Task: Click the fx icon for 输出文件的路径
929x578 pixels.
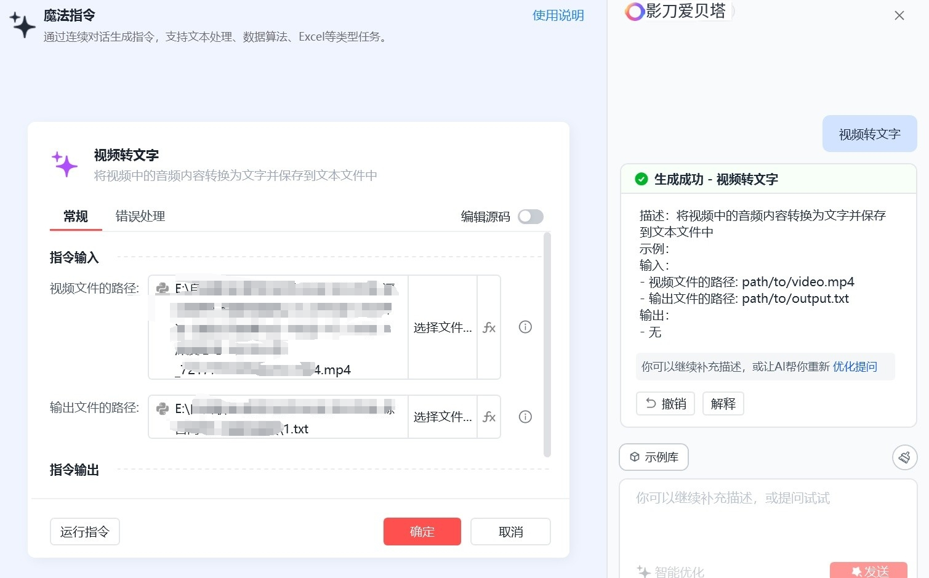Action: 489,417
